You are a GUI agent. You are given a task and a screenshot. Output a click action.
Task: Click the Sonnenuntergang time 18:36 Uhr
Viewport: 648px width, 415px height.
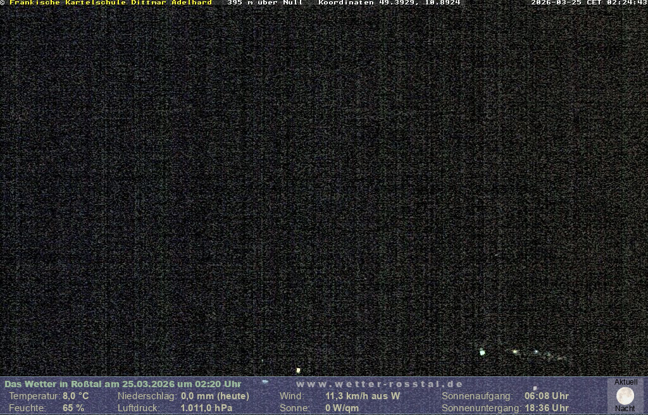pyautogui.click(x=546, y=408)
